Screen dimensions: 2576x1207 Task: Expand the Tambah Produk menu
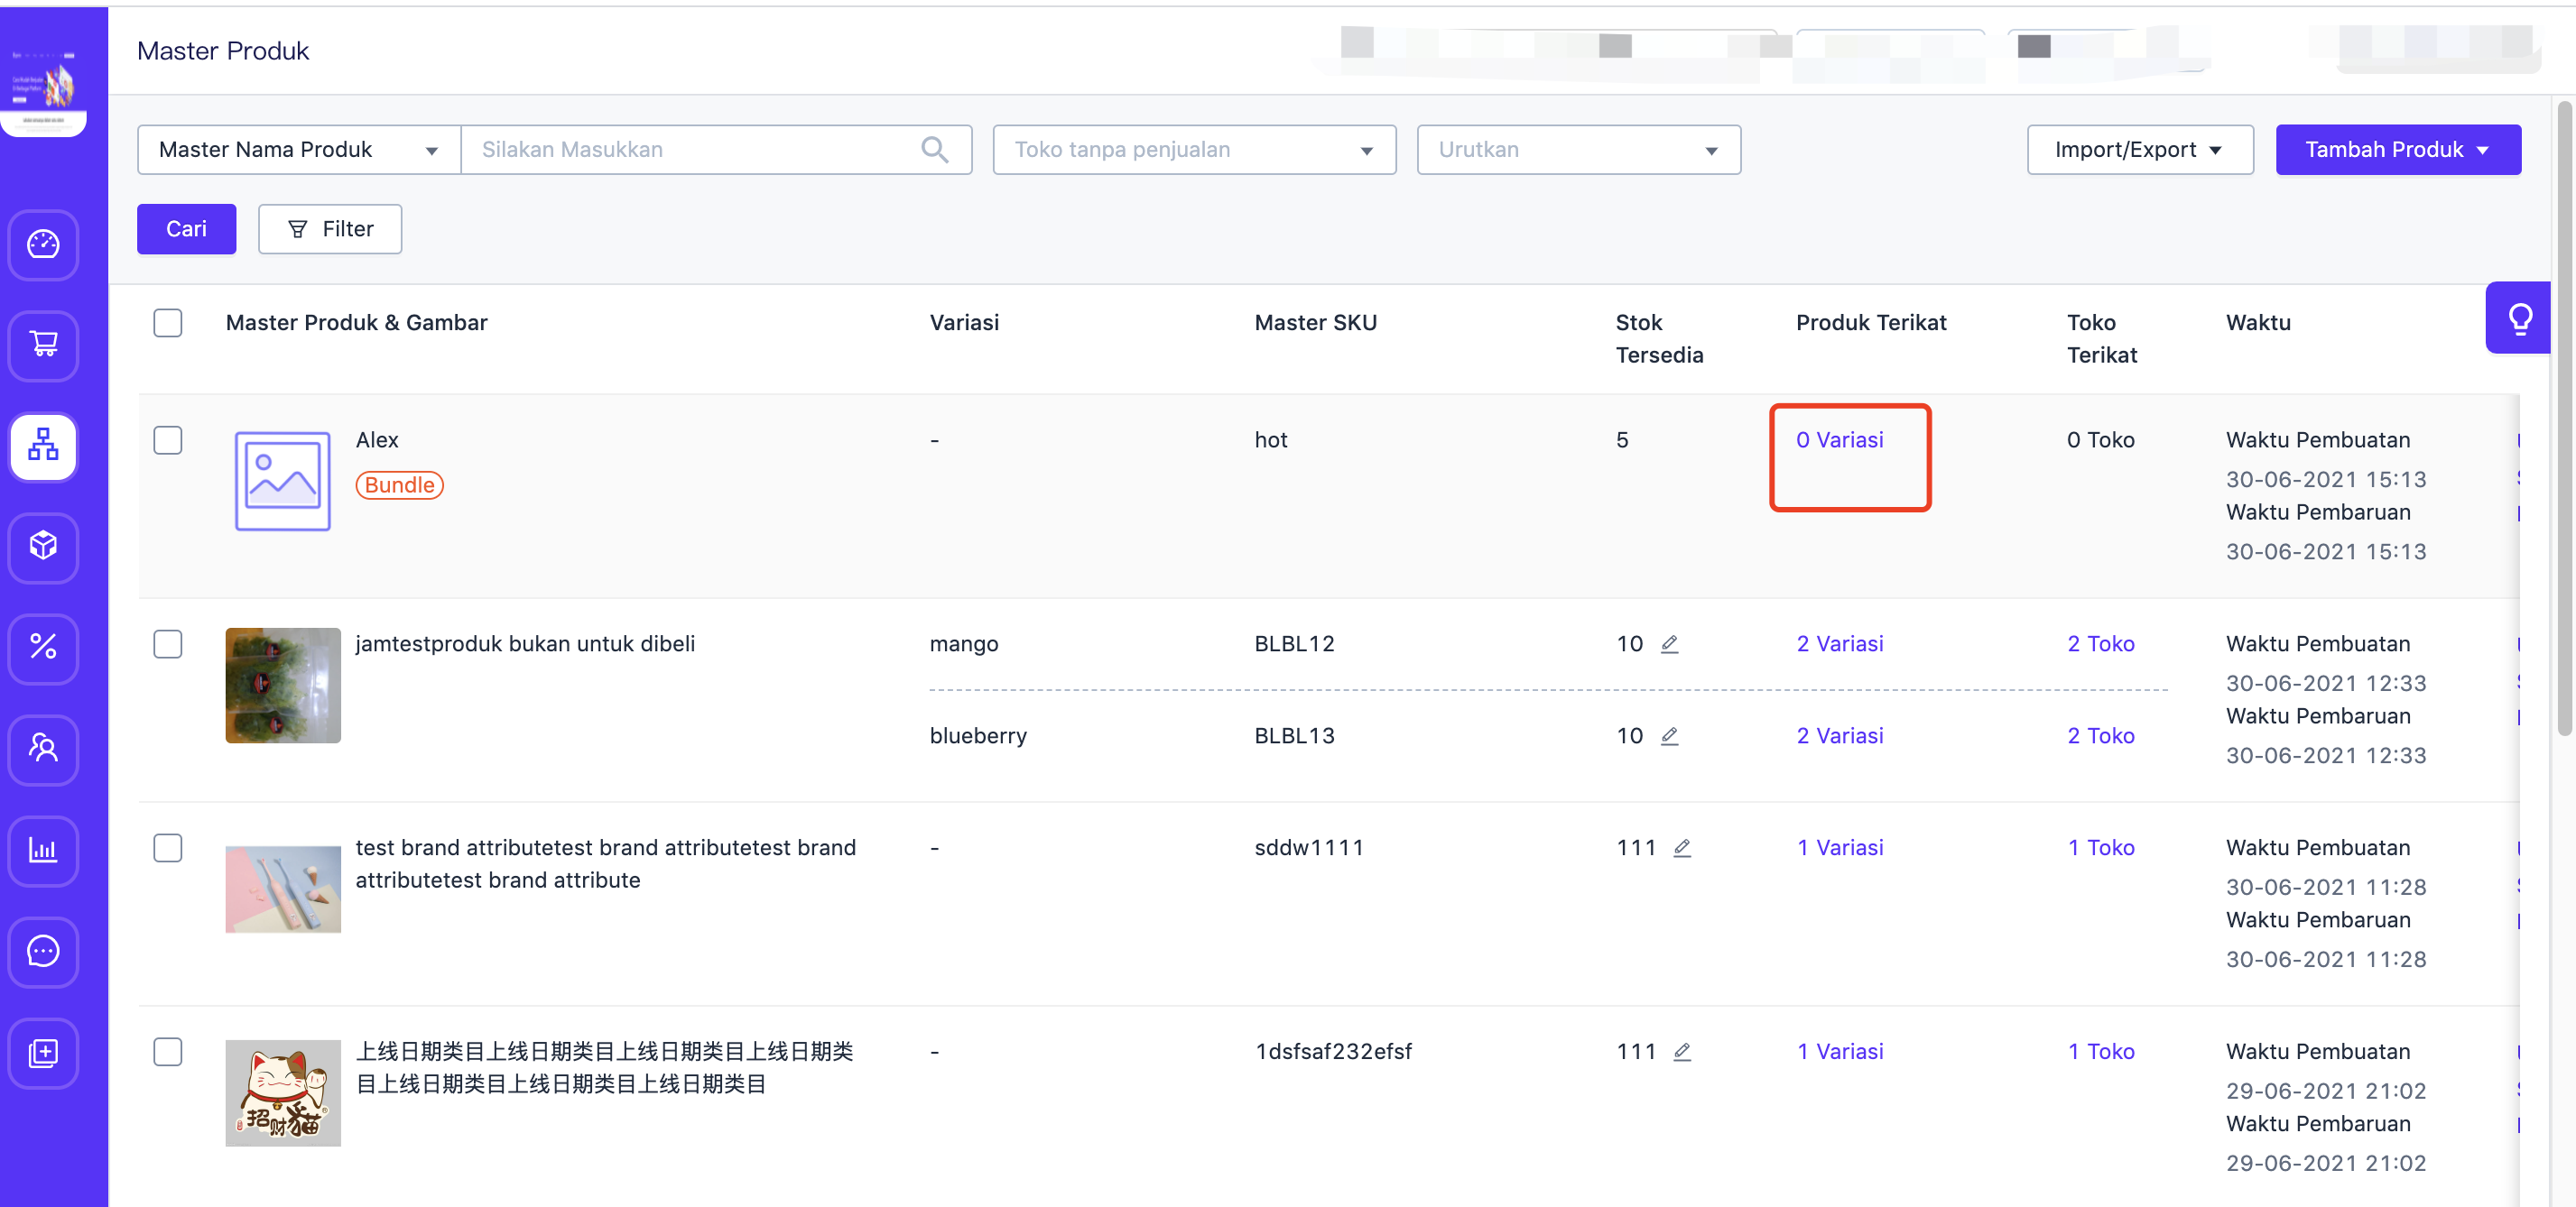2398,149
